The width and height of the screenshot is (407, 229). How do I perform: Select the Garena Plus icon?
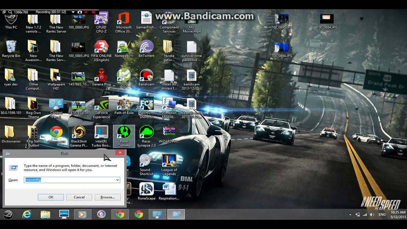[x=101, y=77]
